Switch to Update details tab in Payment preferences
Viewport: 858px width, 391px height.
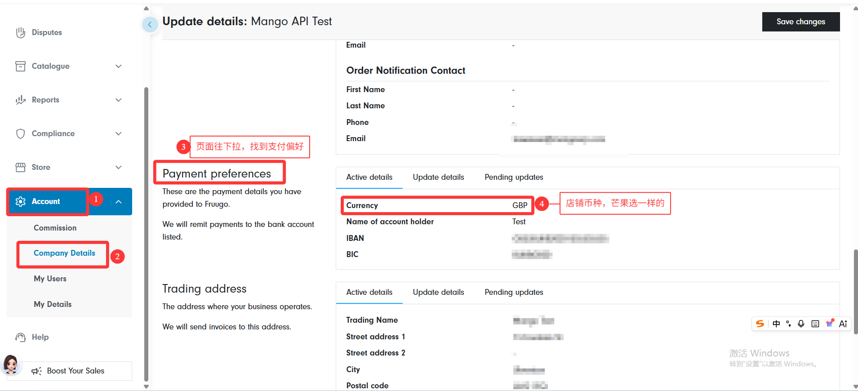(438, 177)
